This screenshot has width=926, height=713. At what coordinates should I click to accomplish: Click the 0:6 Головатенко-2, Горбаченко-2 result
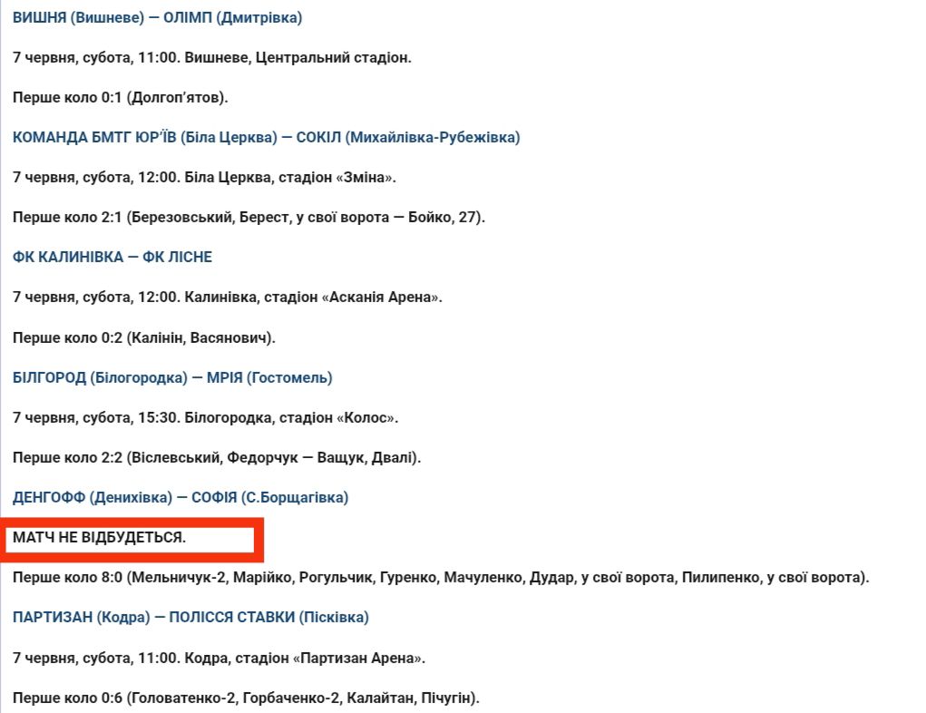[x=246, y=698]
